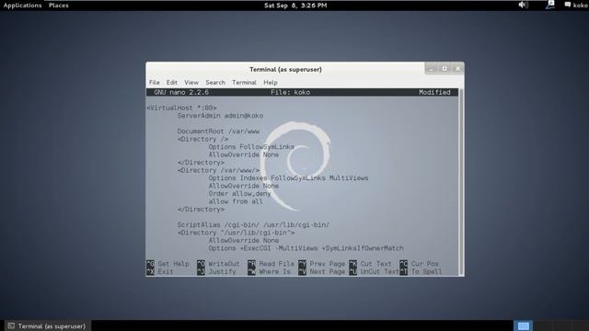The width and height of the screenshot is (589, 331).
Task: Click the ScriptAlias /cgi-bin/ line
Action: tap(253, 224)
